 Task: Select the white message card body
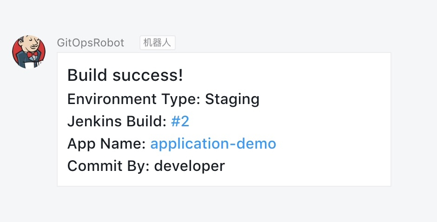(x=224, y=119)
